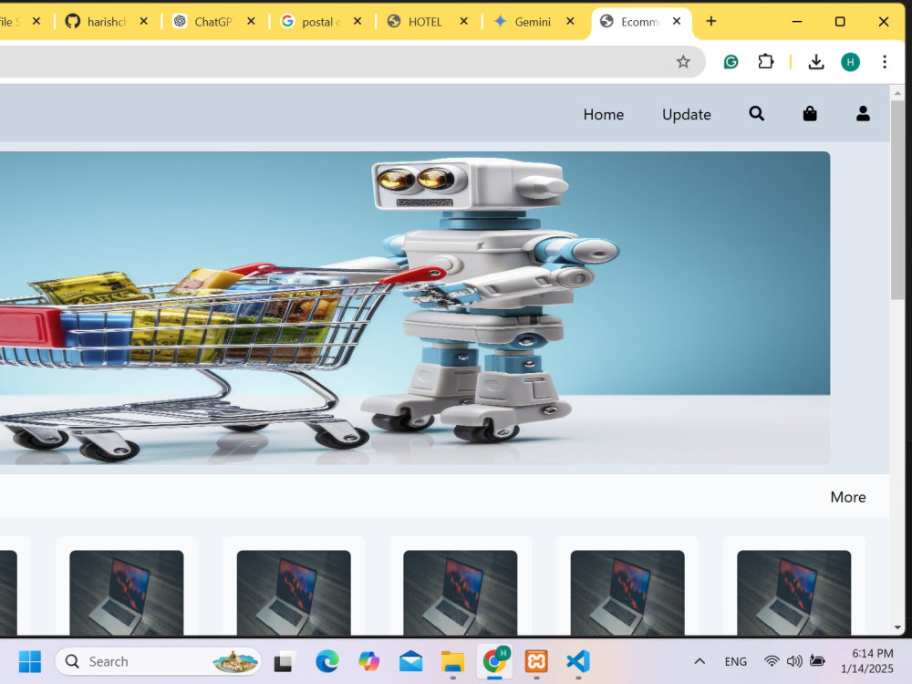Click the page vertical scrollbar thumb
This screenshot has height=684, width=912.
(896, 201)
